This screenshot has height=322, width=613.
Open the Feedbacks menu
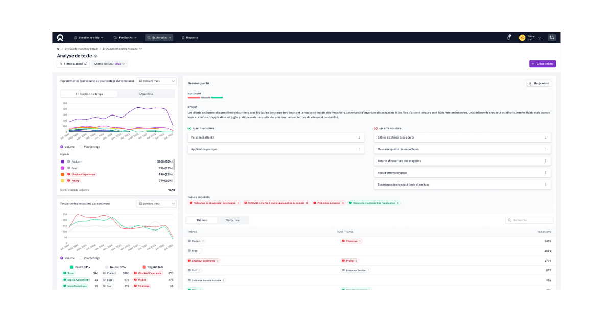coord(125,37)
